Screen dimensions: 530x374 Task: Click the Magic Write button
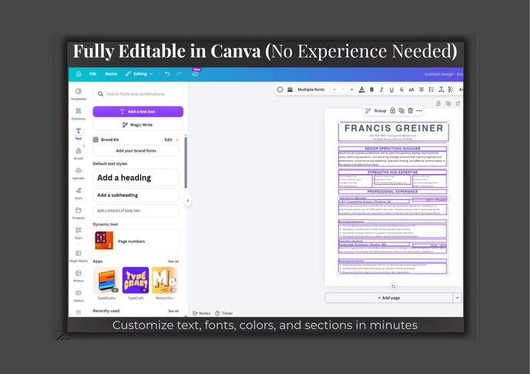pos(138,125)
